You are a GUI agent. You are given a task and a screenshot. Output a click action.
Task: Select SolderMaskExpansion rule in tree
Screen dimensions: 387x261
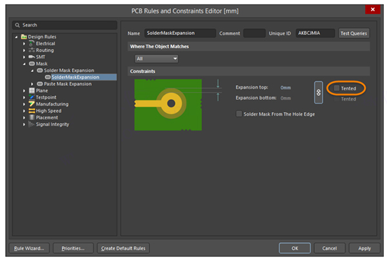coord(75,77)
